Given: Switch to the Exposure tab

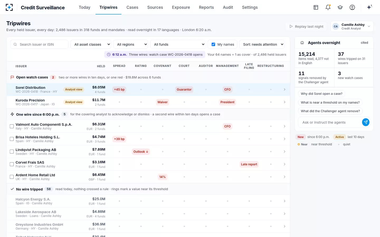Looking at the screenshot, I should pyautogui.click(x=181, y=7).
